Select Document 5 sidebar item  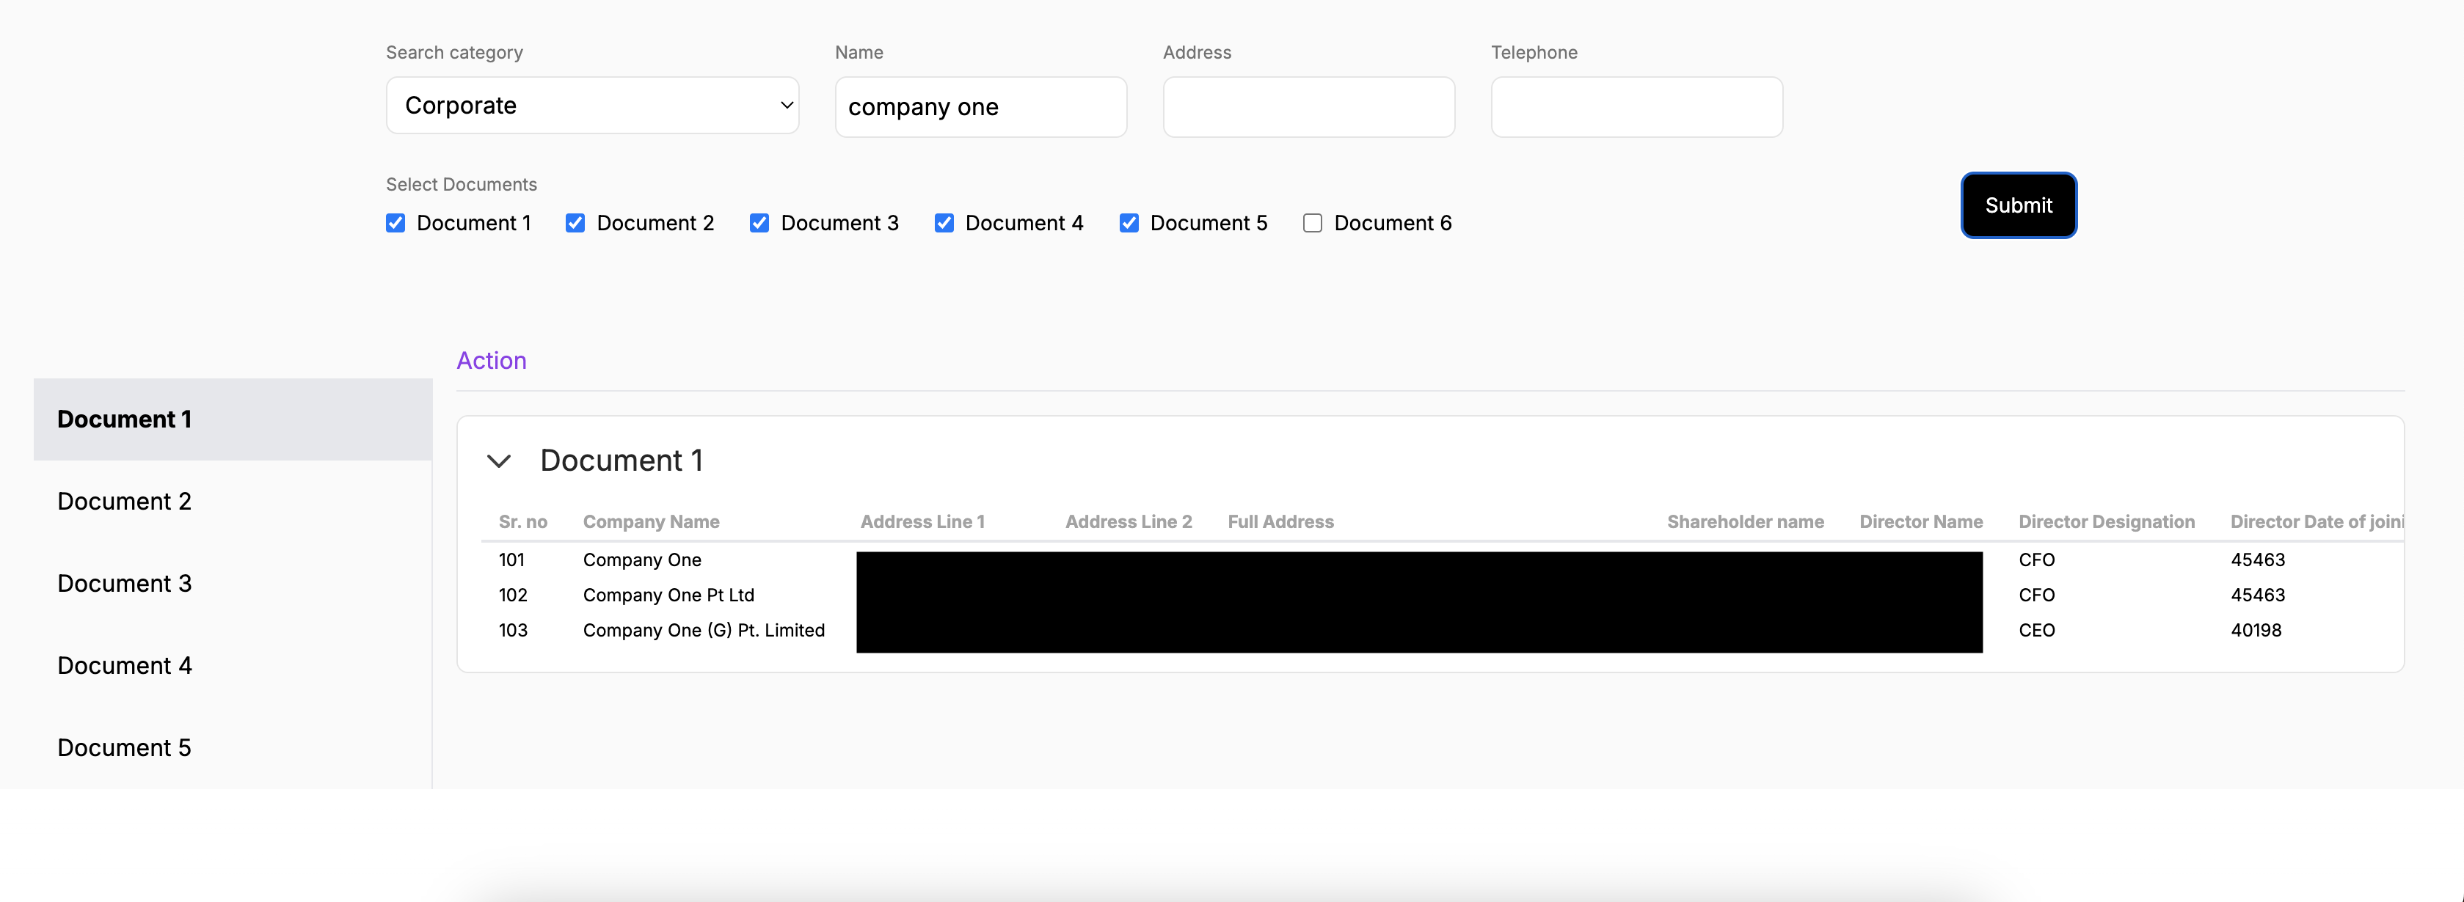click(123, 747)
